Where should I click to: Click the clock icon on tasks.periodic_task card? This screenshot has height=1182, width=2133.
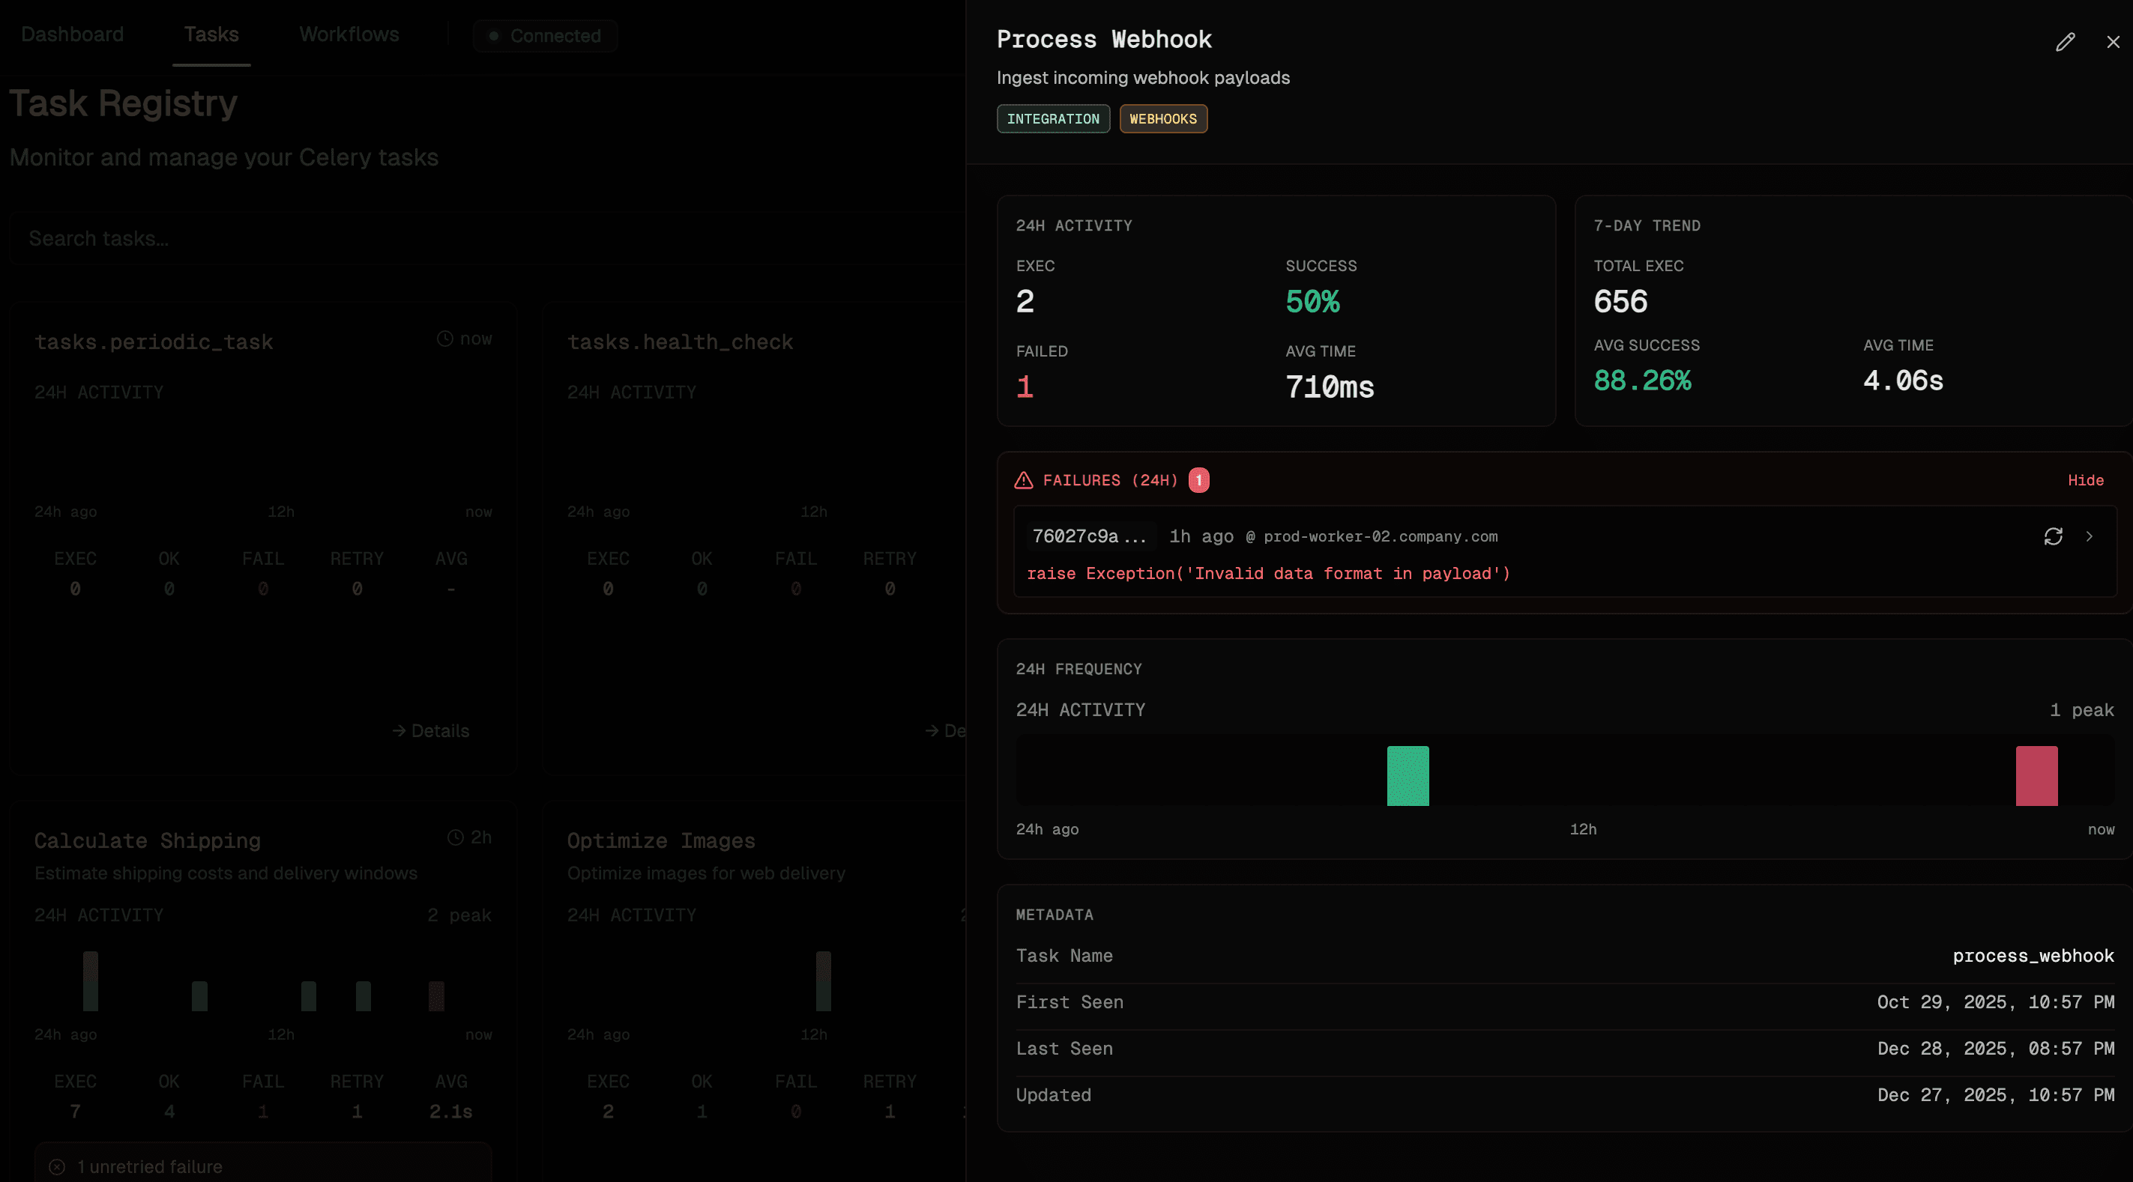[x=444, y=338]
